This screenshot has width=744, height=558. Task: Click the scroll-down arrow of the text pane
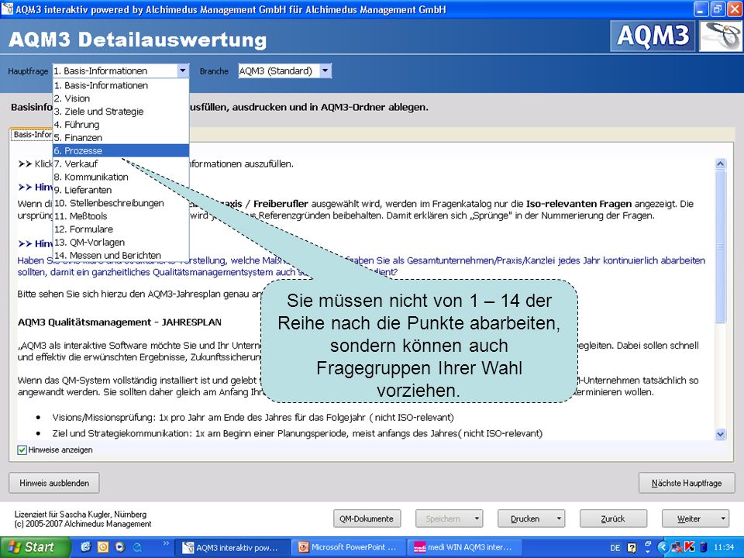click(x=720, y=434)
